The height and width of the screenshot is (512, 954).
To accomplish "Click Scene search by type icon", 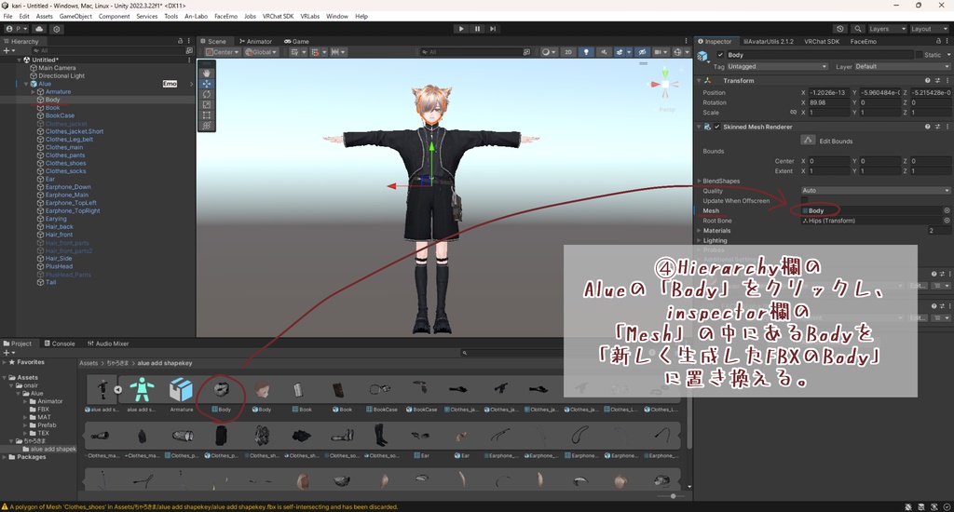I will coord(526,52).
